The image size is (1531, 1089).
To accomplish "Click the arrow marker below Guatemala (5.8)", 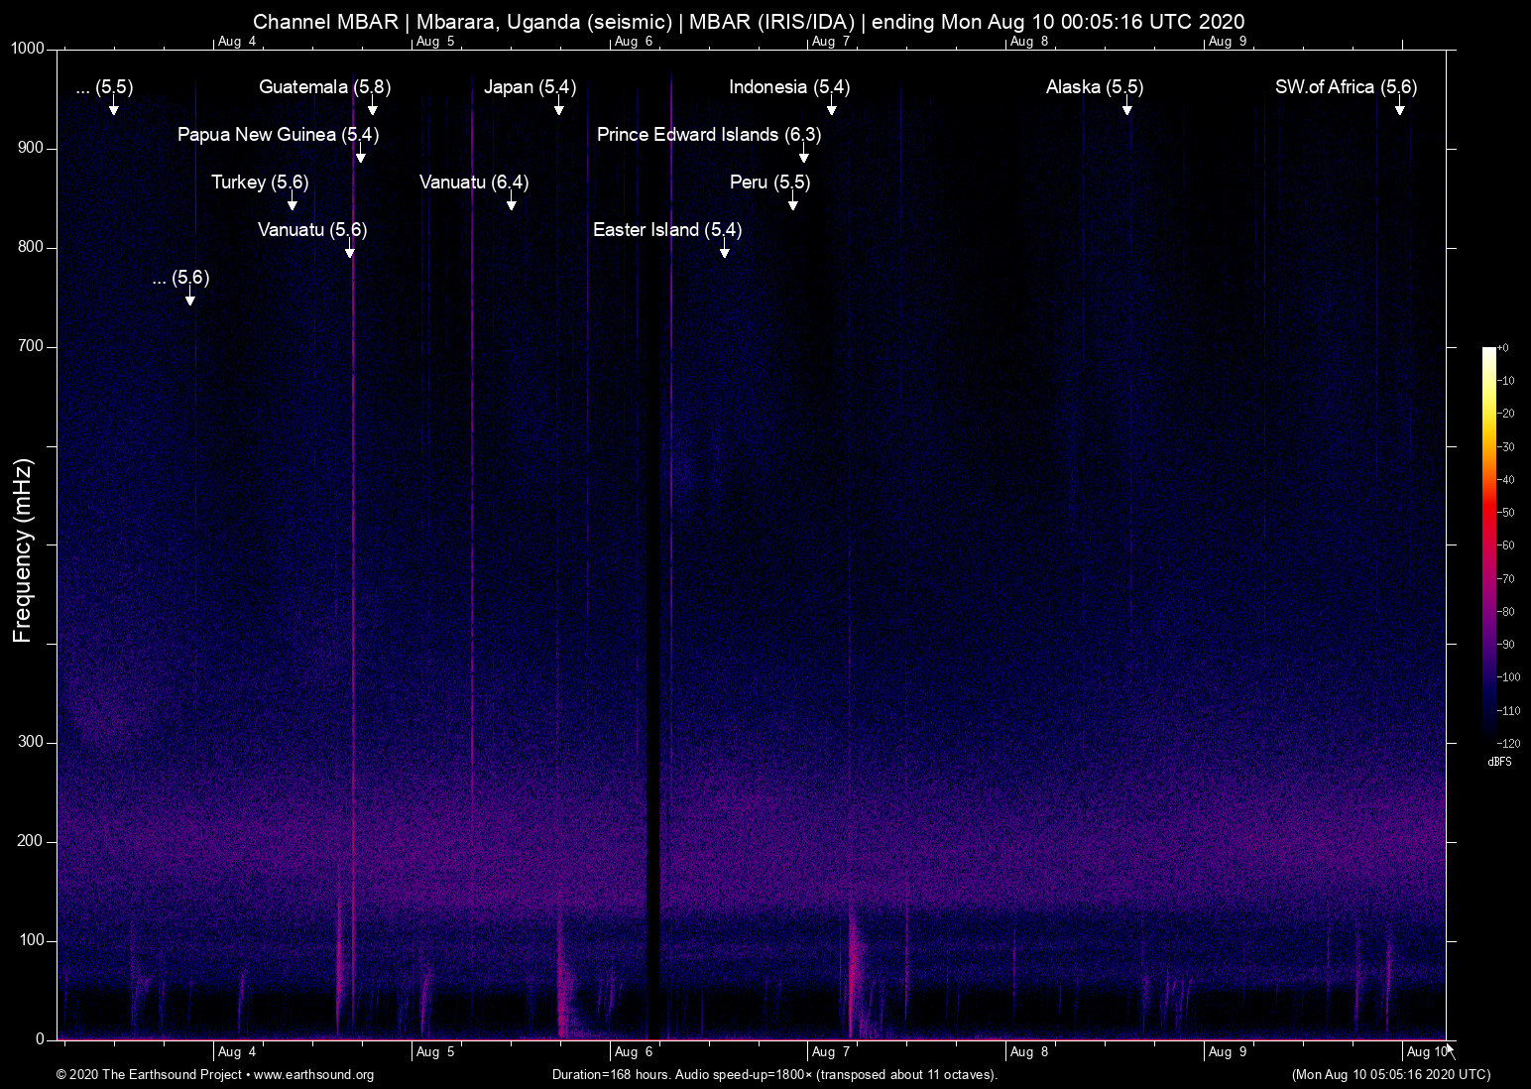I will [373, 108].
